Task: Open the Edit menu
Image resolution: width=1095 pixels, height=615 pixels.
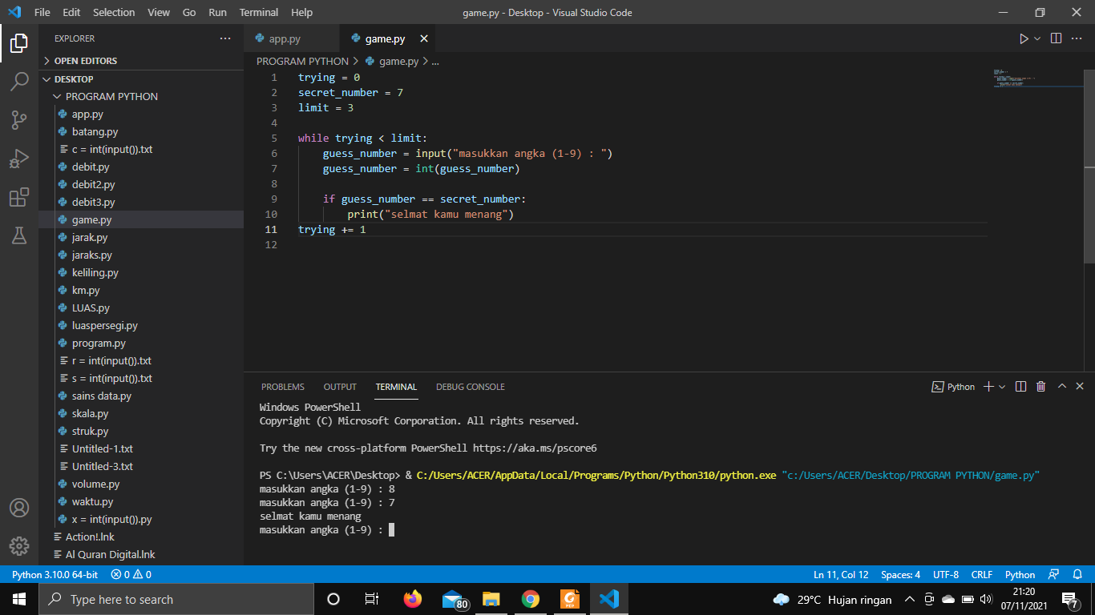Action: pos(71,13)
